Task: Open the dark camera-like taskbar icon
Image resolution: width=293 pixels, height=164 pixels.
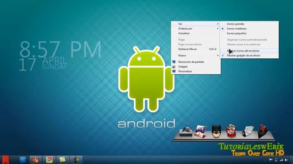Action: pyautogui.click(x=76, y=160)
